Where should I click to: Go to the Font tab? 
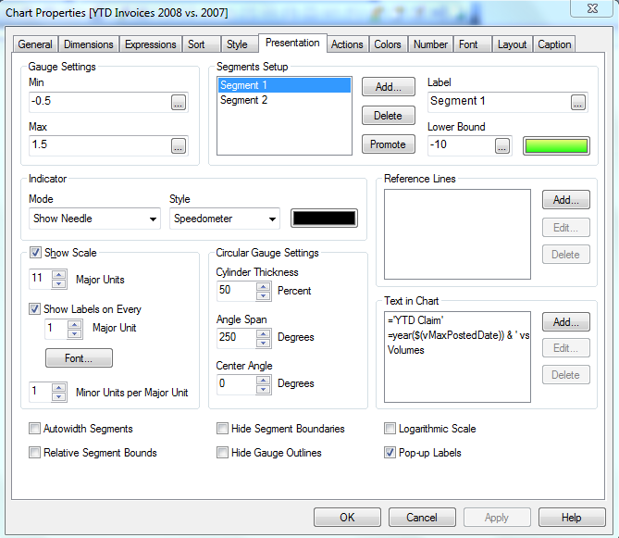click(472, 44)
